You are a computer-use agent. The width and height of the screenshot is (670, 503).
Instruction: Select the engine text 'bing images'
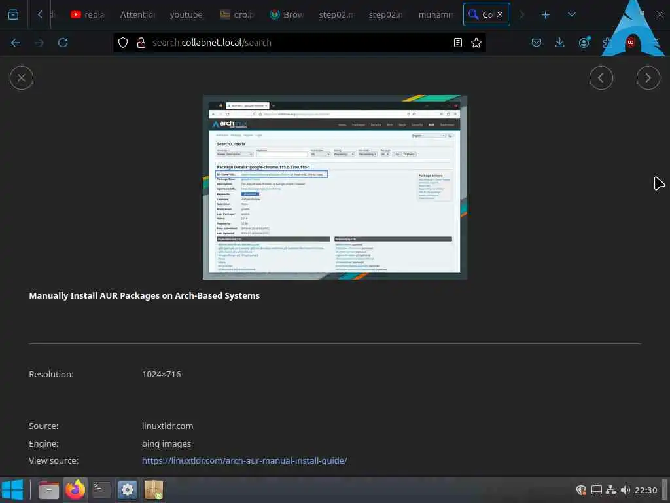pyautogui.click(x=166, y=443)
